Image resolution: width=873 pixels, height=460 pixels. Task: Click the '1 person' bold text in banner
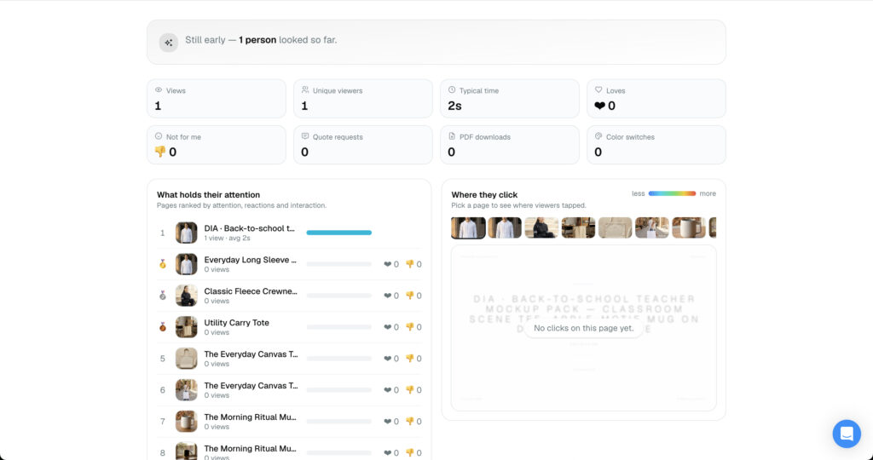coord(257,40)
